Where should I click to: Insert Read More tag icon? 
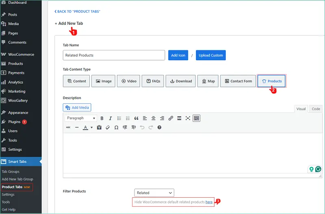point(179,118)
